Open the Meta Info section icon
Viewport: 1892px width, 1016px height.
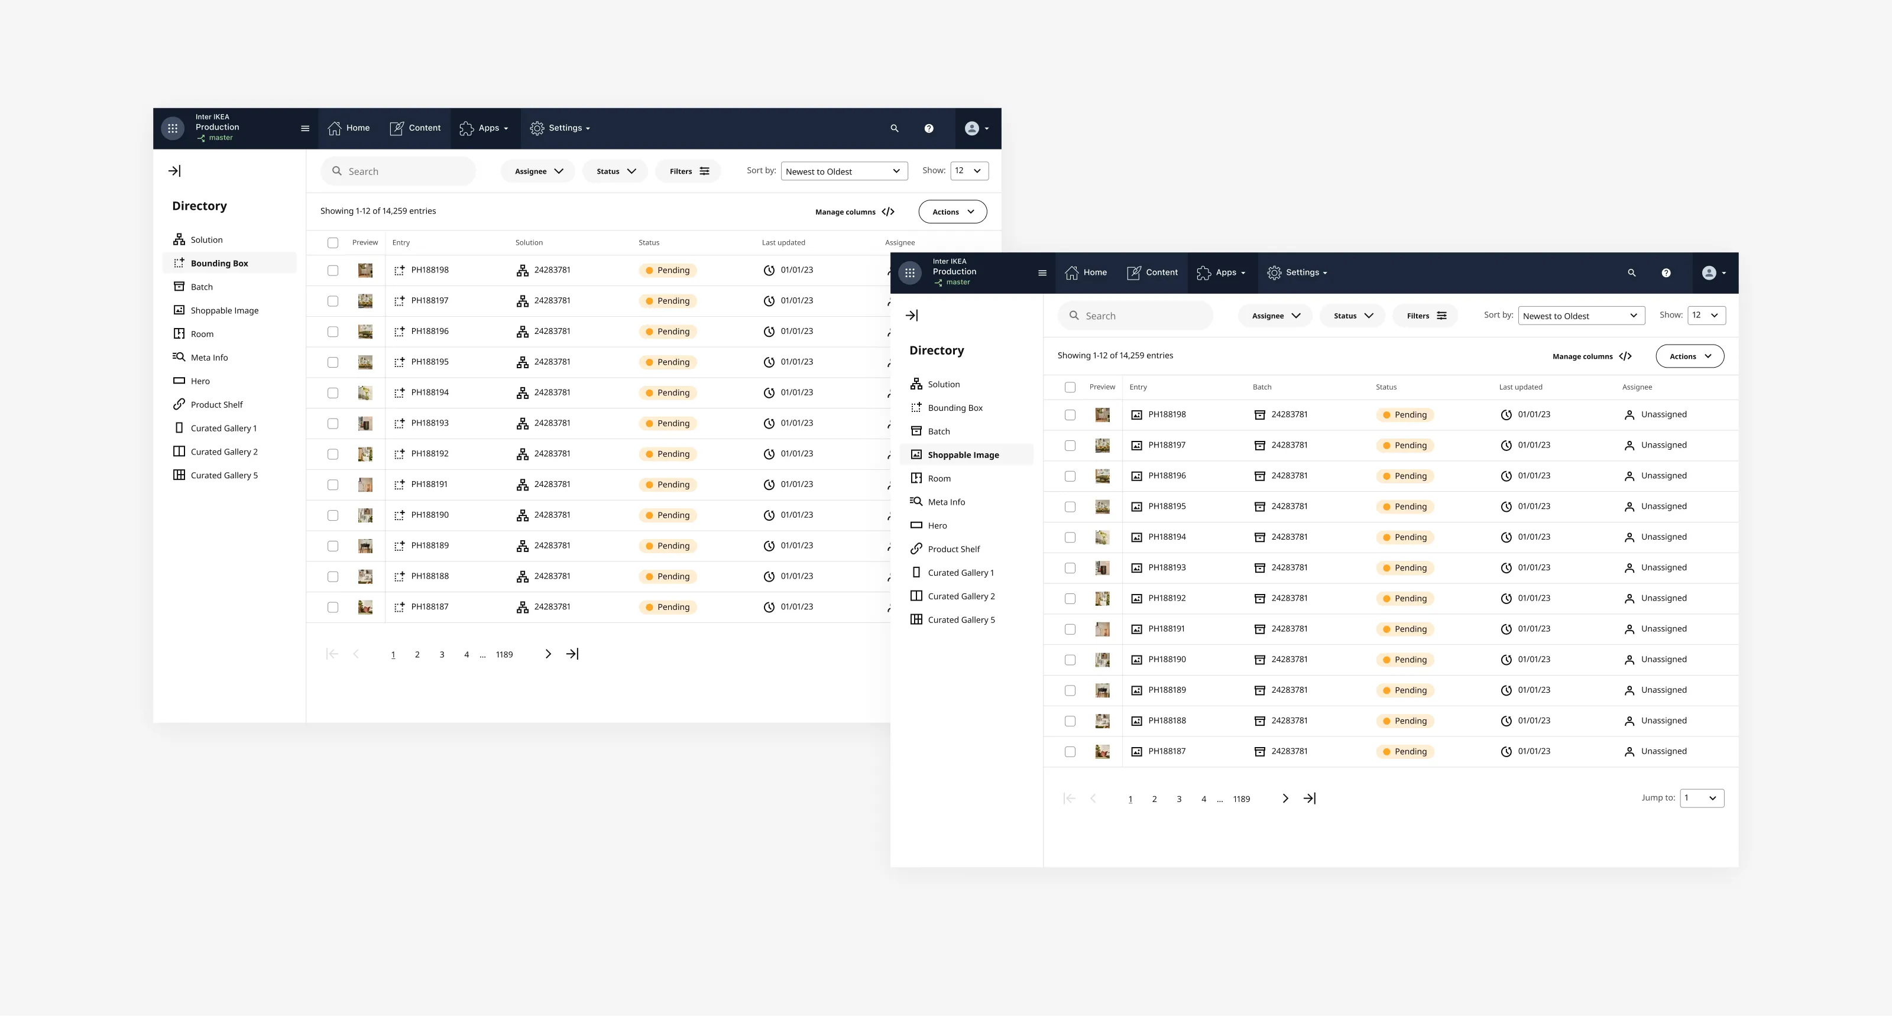click(x=916, y=501)
